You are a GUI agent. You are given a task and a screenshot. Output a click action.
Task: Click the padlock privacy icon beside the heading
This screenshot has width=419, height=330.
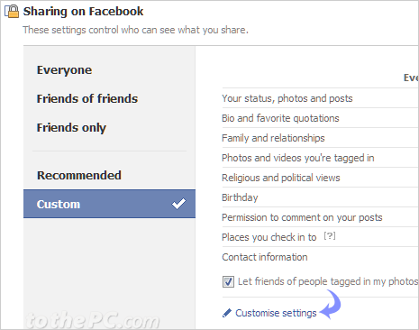(12, 11)
